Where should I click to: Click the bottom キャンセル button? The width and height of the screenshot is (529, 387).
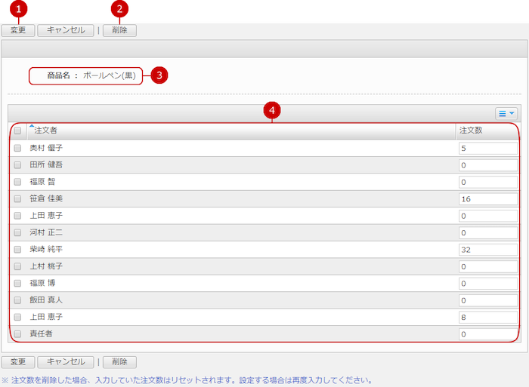[x=66, y=362]
